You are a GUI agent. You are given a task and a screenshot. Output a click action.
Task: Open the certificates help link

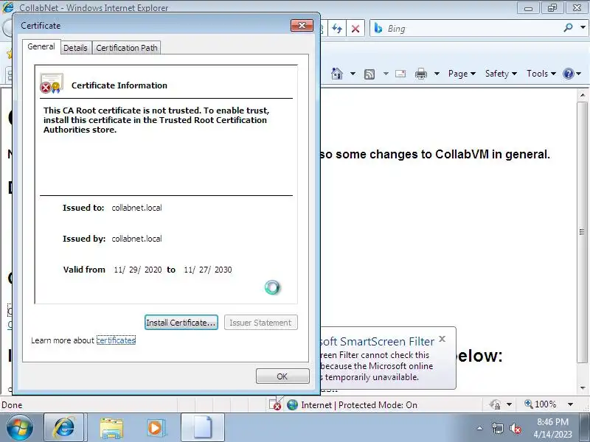click(x=116, y=340)
